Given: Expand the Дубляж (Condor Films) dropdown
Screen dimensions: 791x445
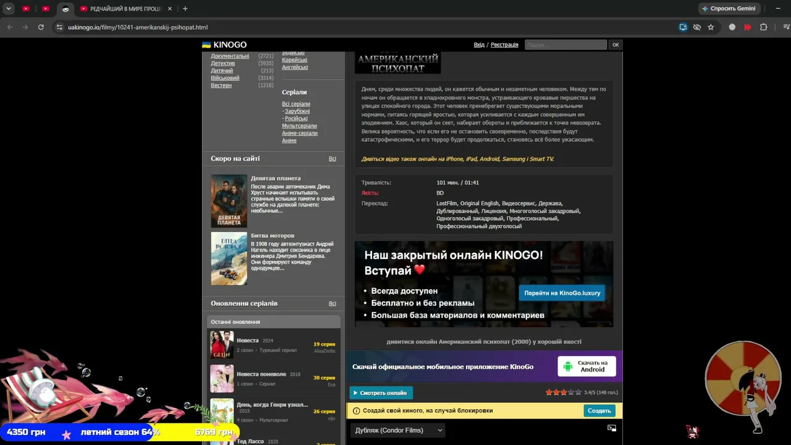Looking at the screenshot, I should pyautogui.click(x=398, y=430).
